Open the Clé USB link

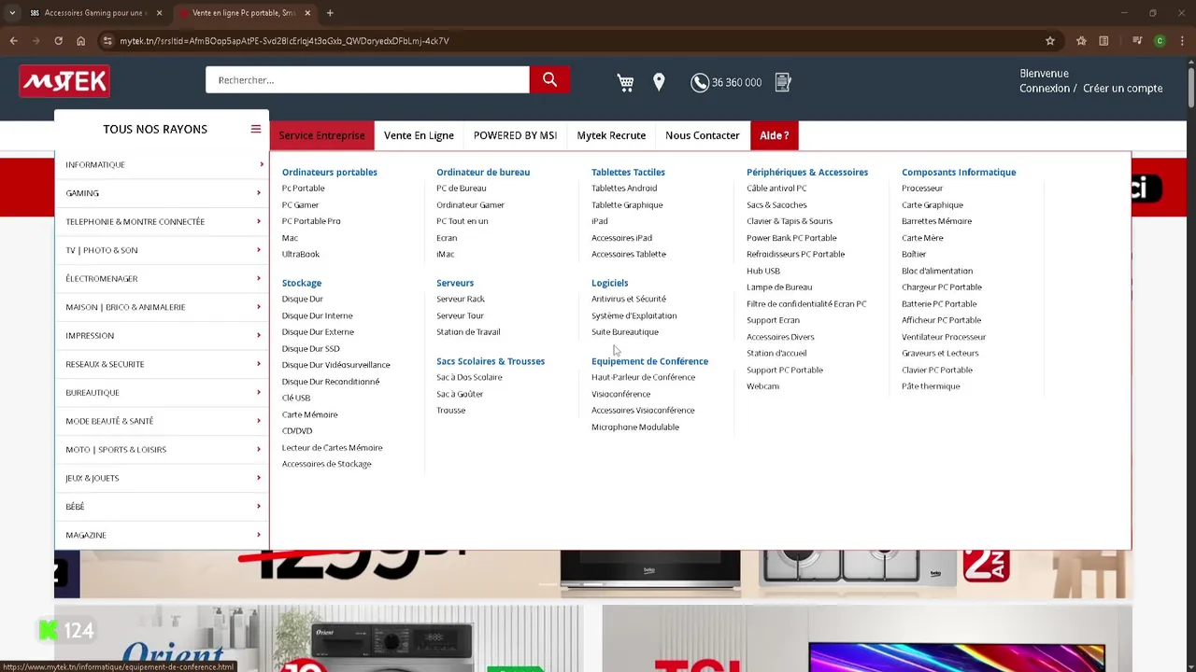coord(296,398)
